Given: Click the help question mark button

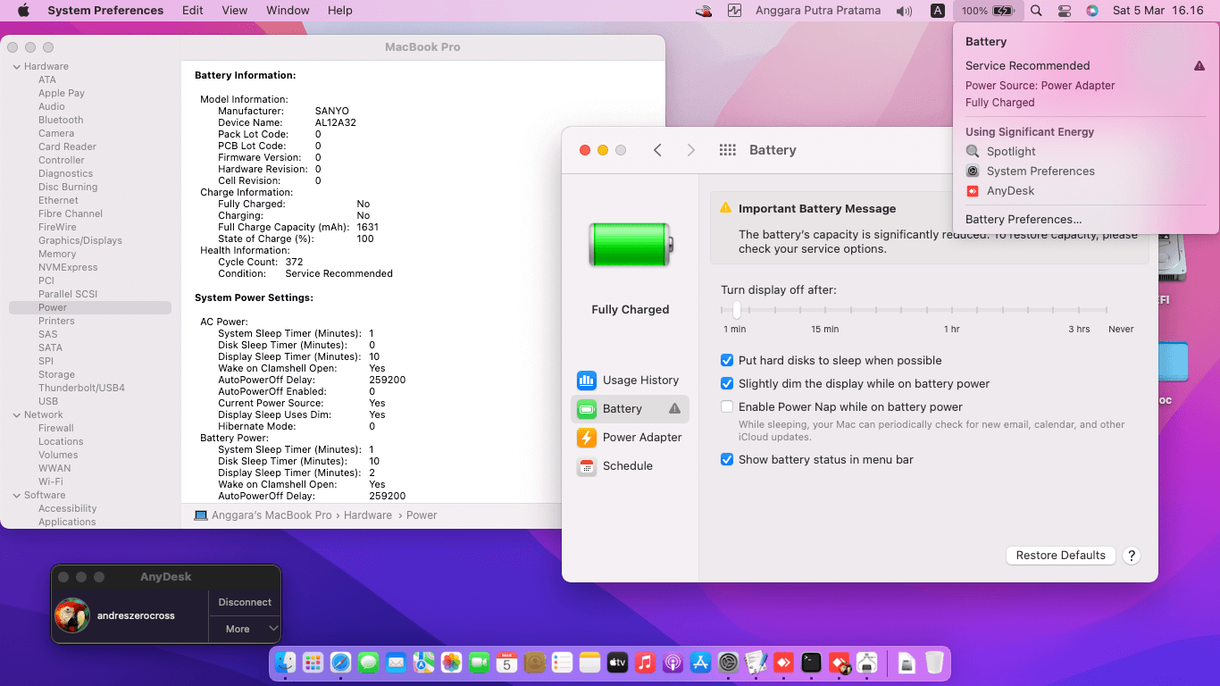Looking at the screenshot, I should click(1132, 556).
